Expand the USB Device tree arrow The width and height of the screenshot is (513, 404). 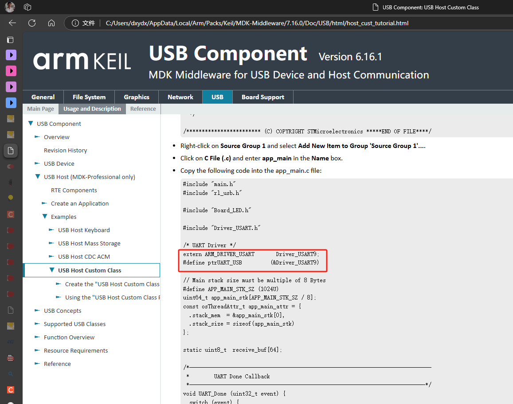point(37,163)
